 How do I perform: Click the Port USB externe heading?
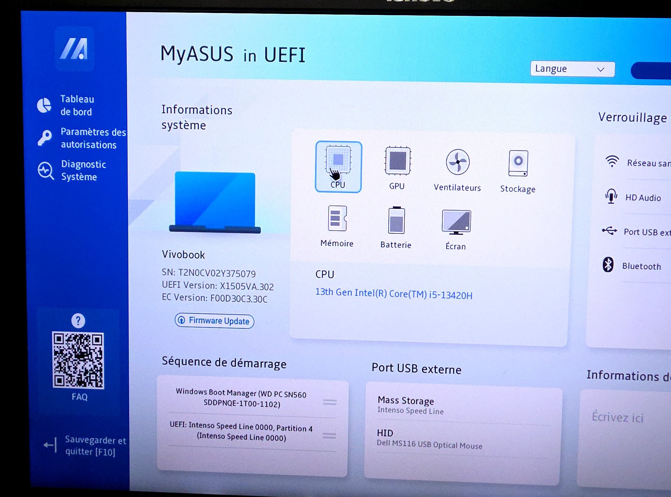click(417, 369)
